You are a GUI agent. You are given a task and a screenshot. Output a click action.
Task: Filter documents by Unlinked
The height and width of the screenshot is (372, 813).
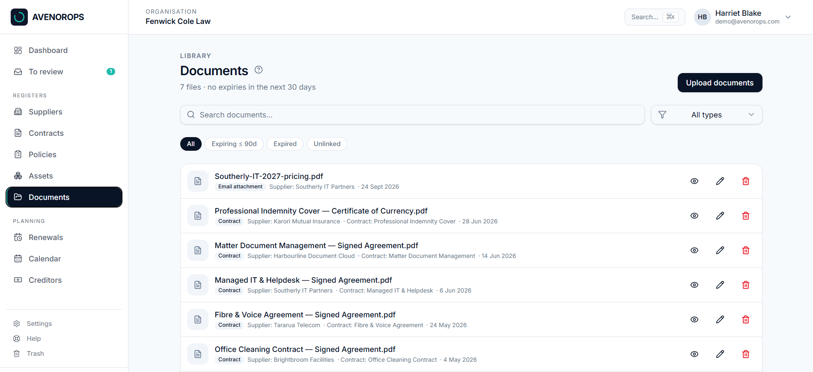(x=327, y=144)
